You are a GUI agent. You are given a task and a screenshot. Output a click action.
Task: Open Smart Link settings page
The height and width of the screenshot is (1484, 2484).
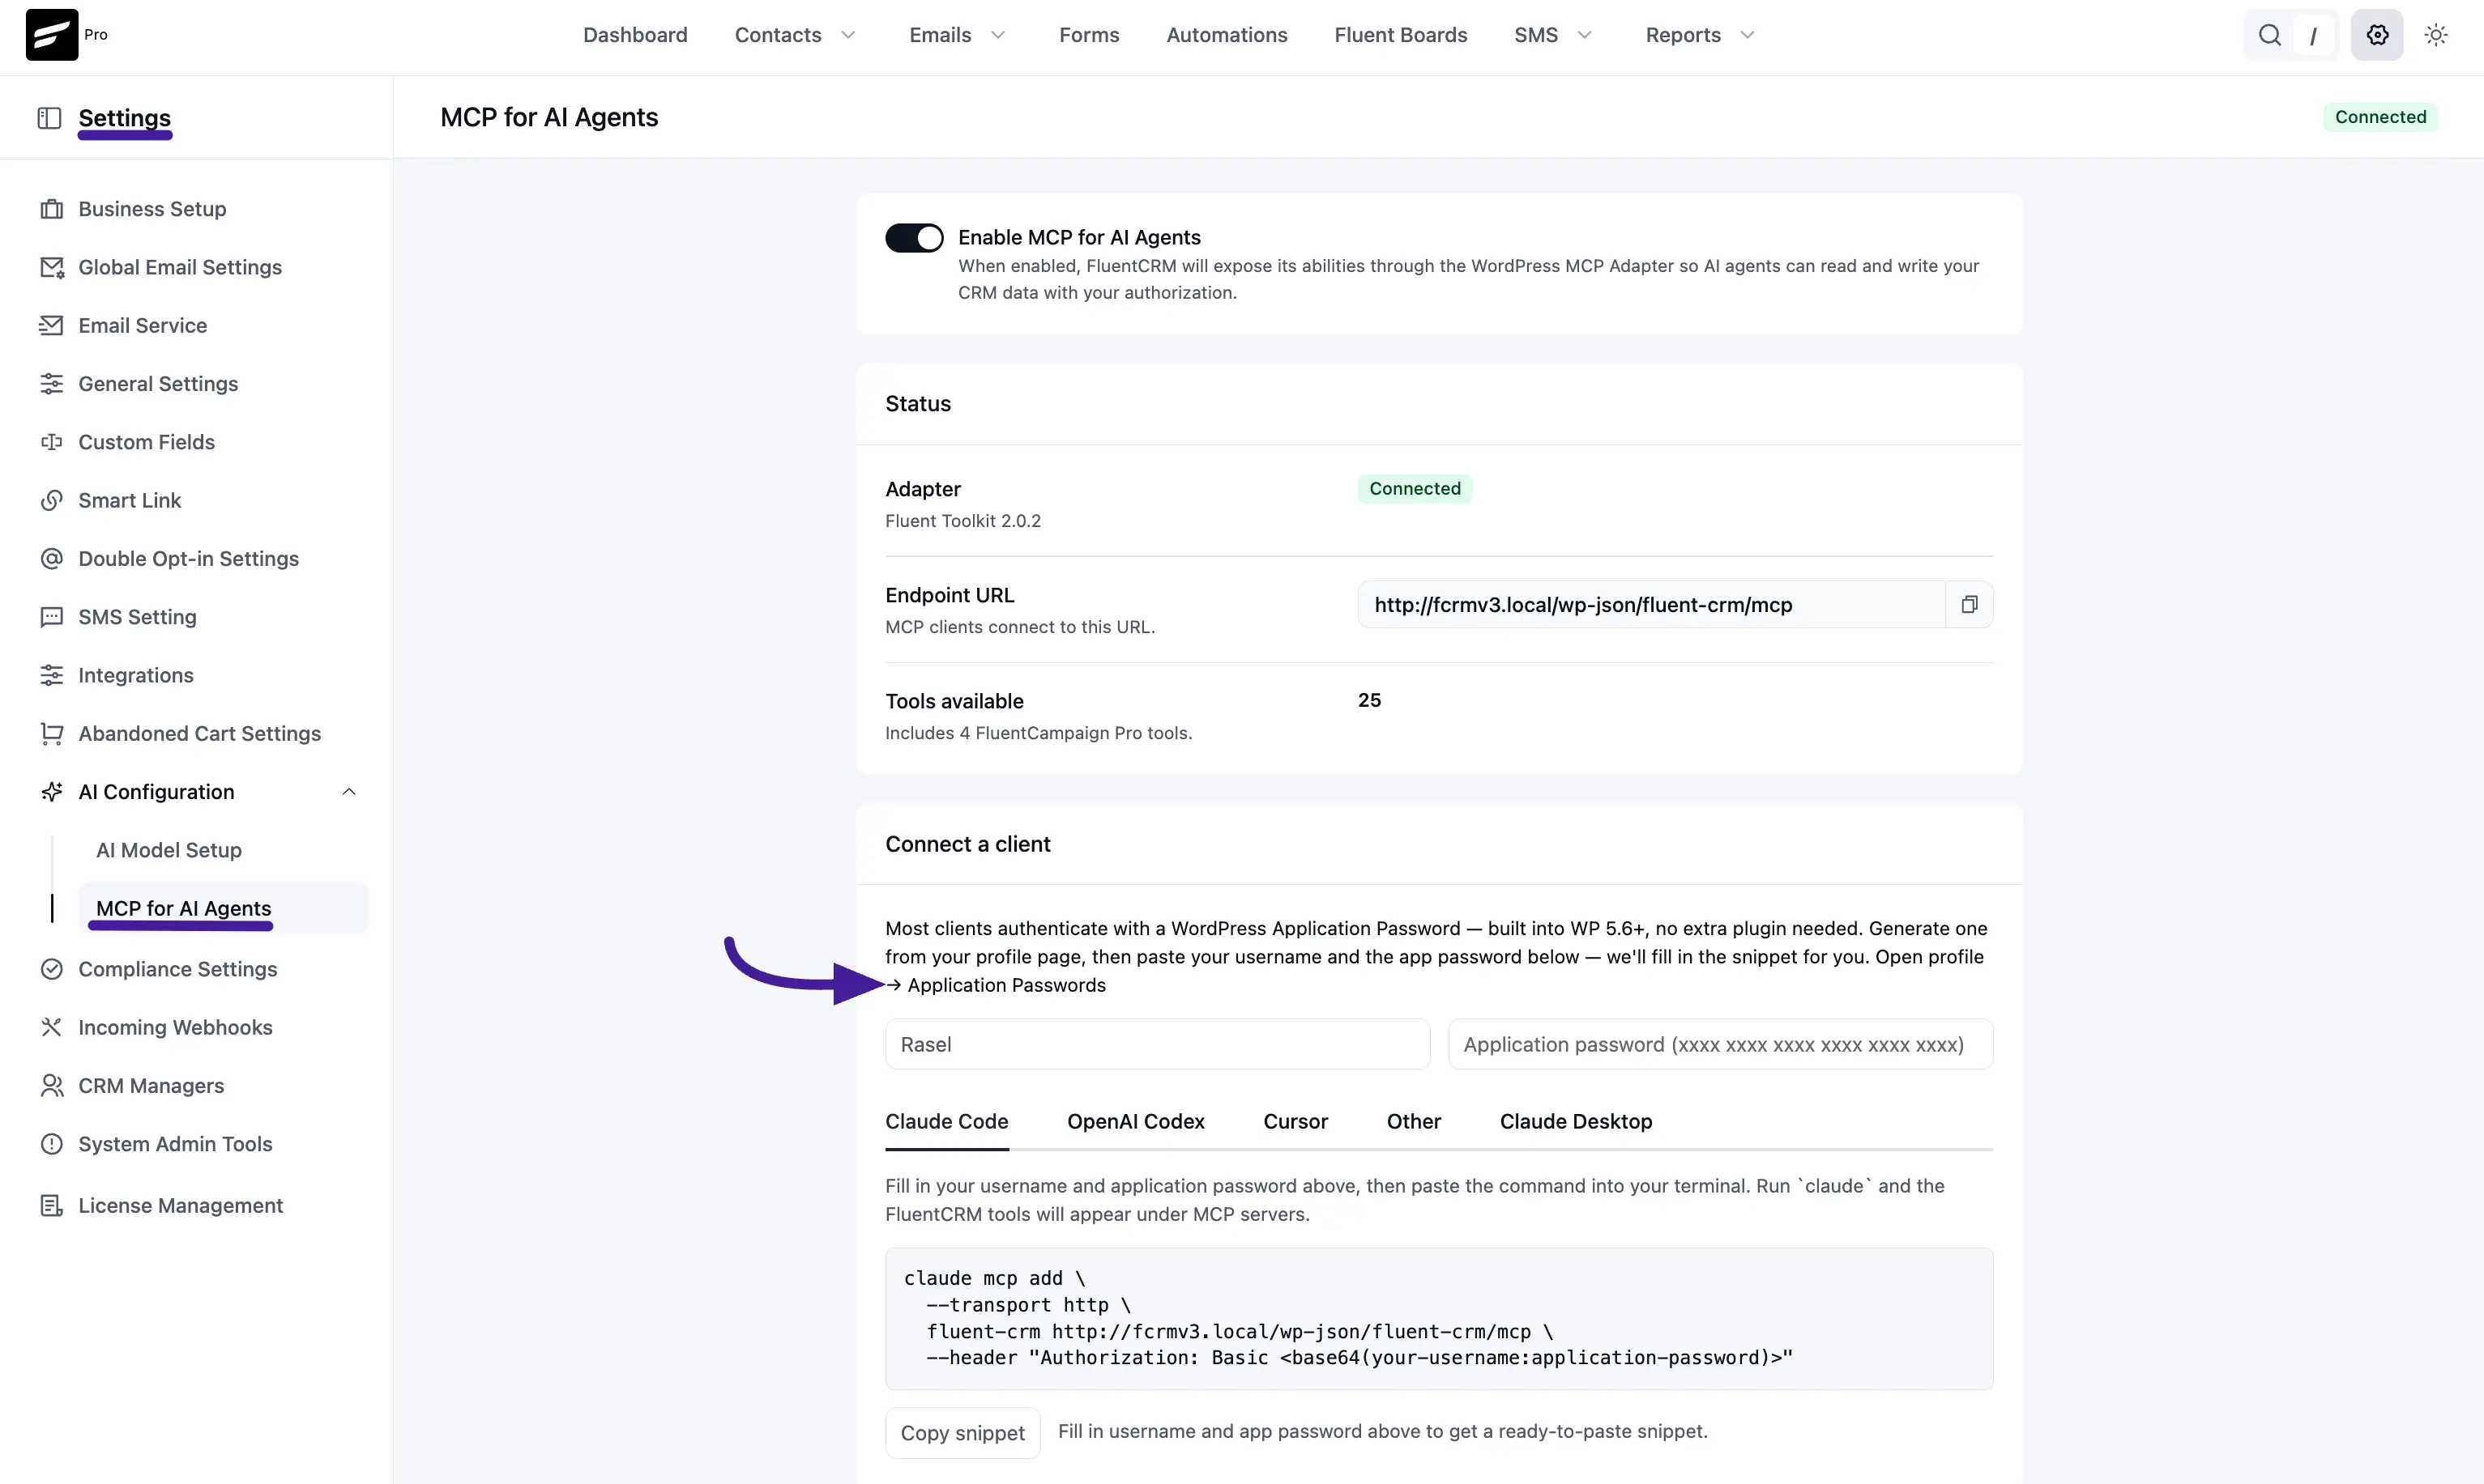(x=130, y=501)
